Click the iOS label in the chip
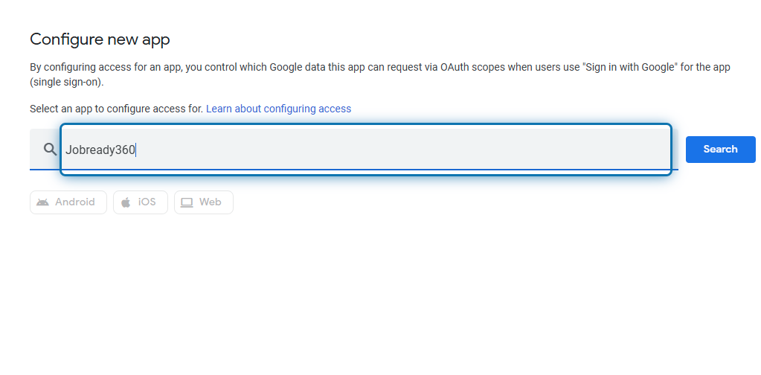This screenshot has height=375, width=761. coord(147,202)
